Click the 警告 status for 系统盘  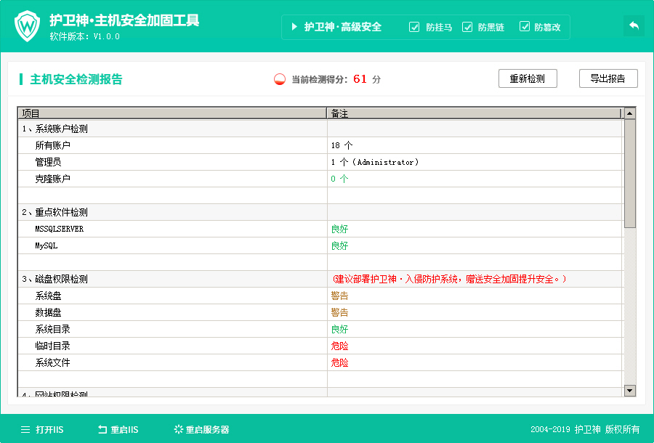(339, 296)
